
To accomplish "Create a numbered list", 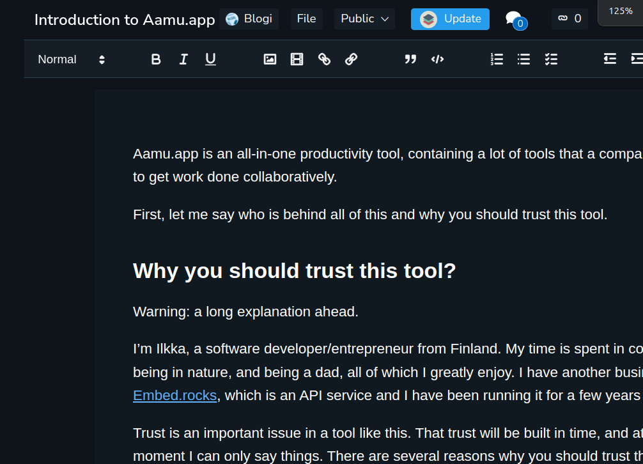I will click(497, 59).
